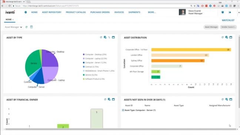
Task: Refresh the Assets Not Seen In Over 30 Days list
Action: pyautogui.click(x=222, y=99)
